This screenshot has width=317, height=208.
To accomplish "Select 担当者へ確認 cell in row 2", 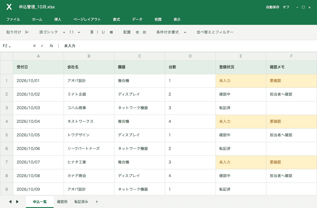I will click(x=292, y=94).
